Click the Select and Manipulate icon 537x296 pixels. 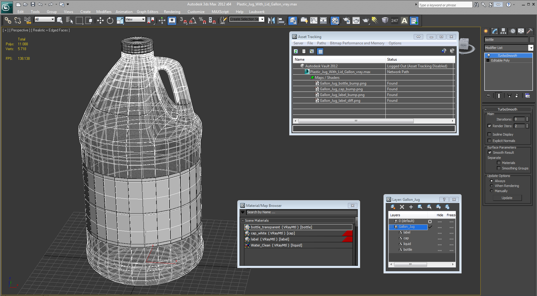coord(162,21)
